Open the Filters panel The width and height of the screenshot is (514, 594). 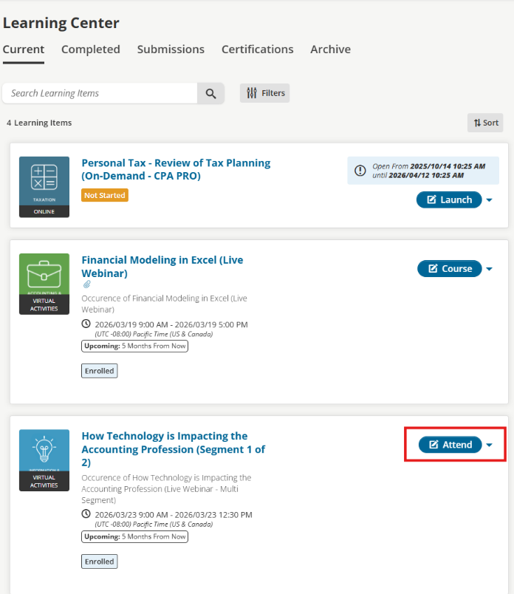265,93
